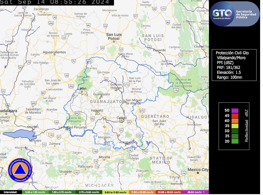Click the León city marker
This screenshot has width=263, height=195.
pyautogui.click(x=82, y=92)
